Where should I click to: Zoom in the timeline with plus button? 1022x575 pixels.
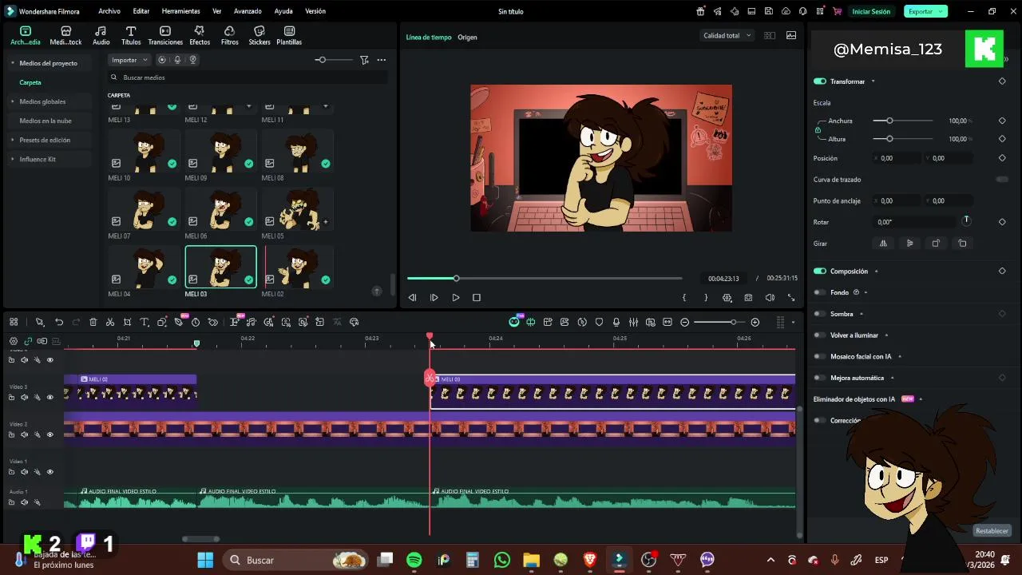[755, 322]
